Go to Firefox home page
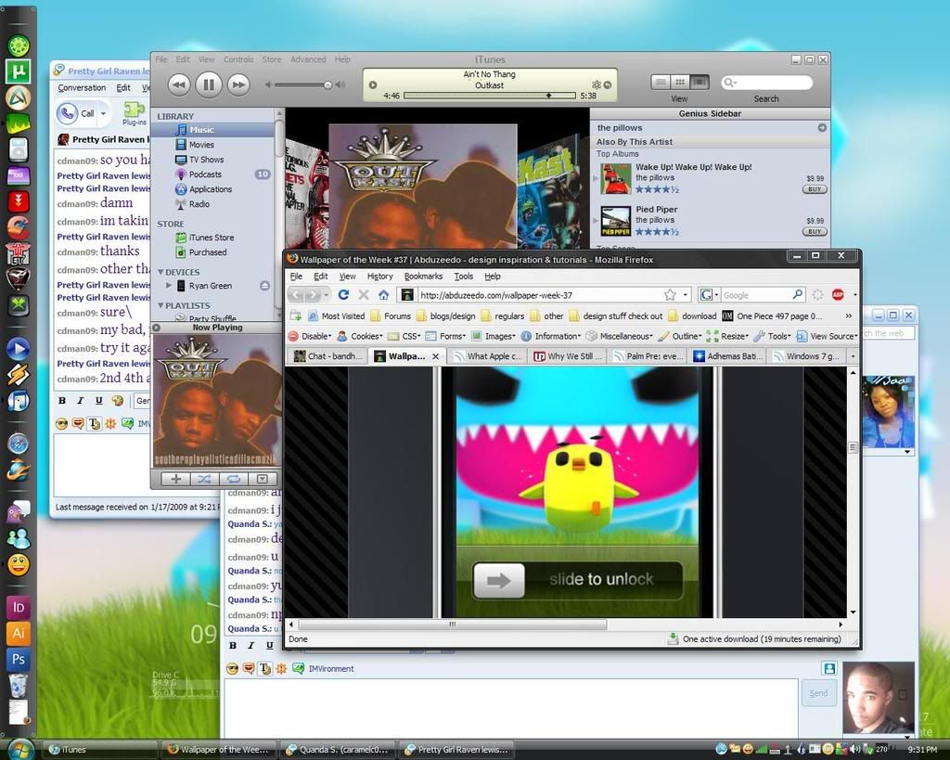Viewport: 950px width, 760px height. (x=383, y=294)
